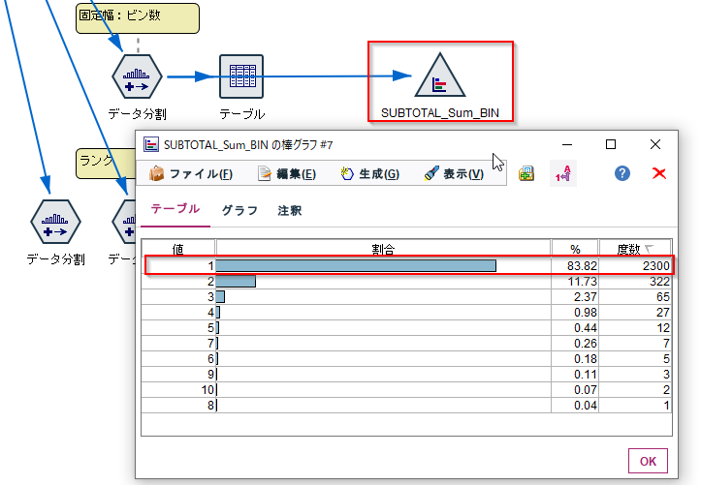The width and height of the screenshot is (701, 485).
Task: Click the percentage cell 2.37
Action: coord(575,296)
